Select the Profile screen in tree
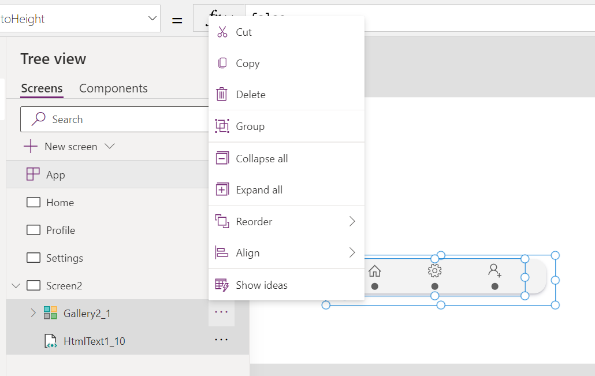This screenshot has width=595, height=376. [60, 230]
